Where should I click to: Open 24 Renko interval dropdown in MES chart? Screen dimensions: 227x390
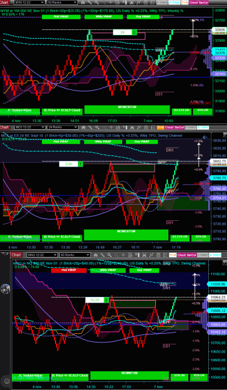pos(62,127)
